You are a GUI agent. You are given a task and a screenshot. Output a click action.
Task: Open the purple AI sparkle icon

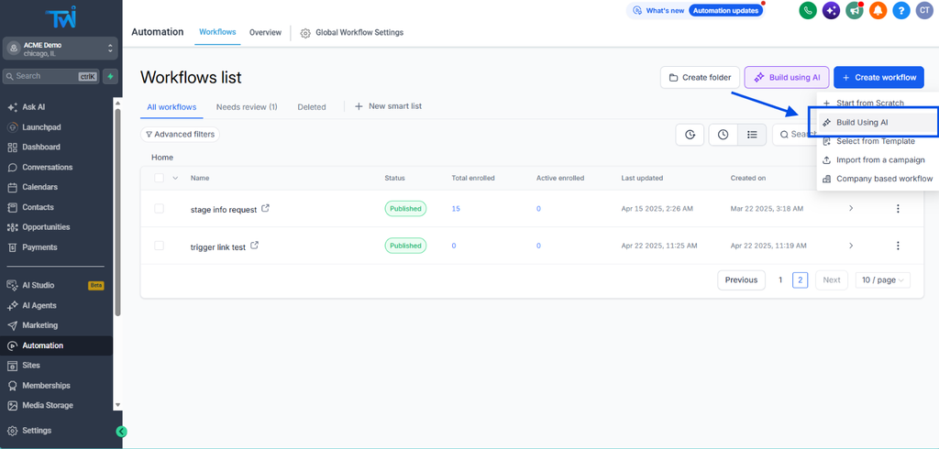[x=831, y=10]
